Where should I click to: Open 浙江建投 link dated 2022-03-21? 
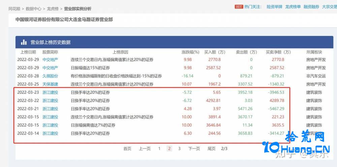click(x=50, y=109)
